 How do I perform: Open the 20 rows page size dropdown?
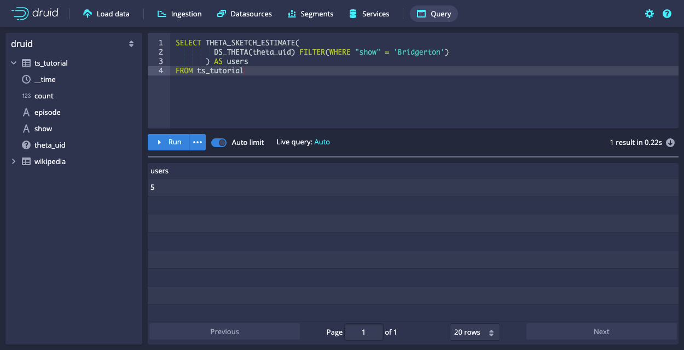coord(474,332)
